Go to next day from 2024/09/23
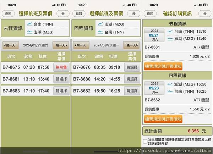213x154 pixels. (x=131, y=45)
